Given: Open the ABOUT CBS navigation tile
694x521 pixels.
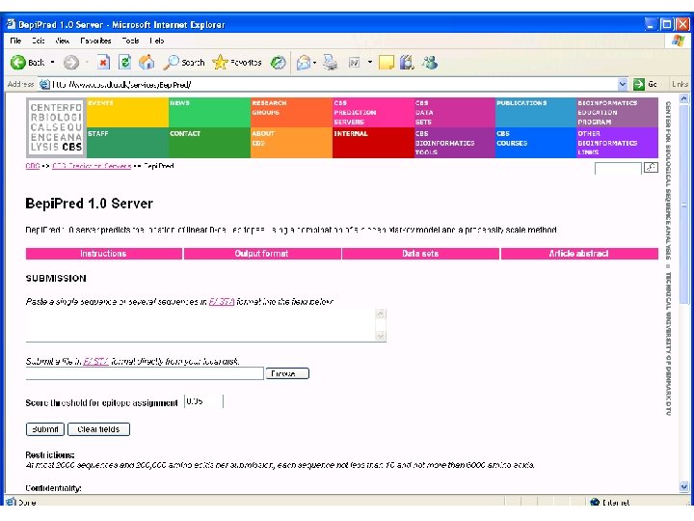Looking at the screenshot, I should coord(291,143).
